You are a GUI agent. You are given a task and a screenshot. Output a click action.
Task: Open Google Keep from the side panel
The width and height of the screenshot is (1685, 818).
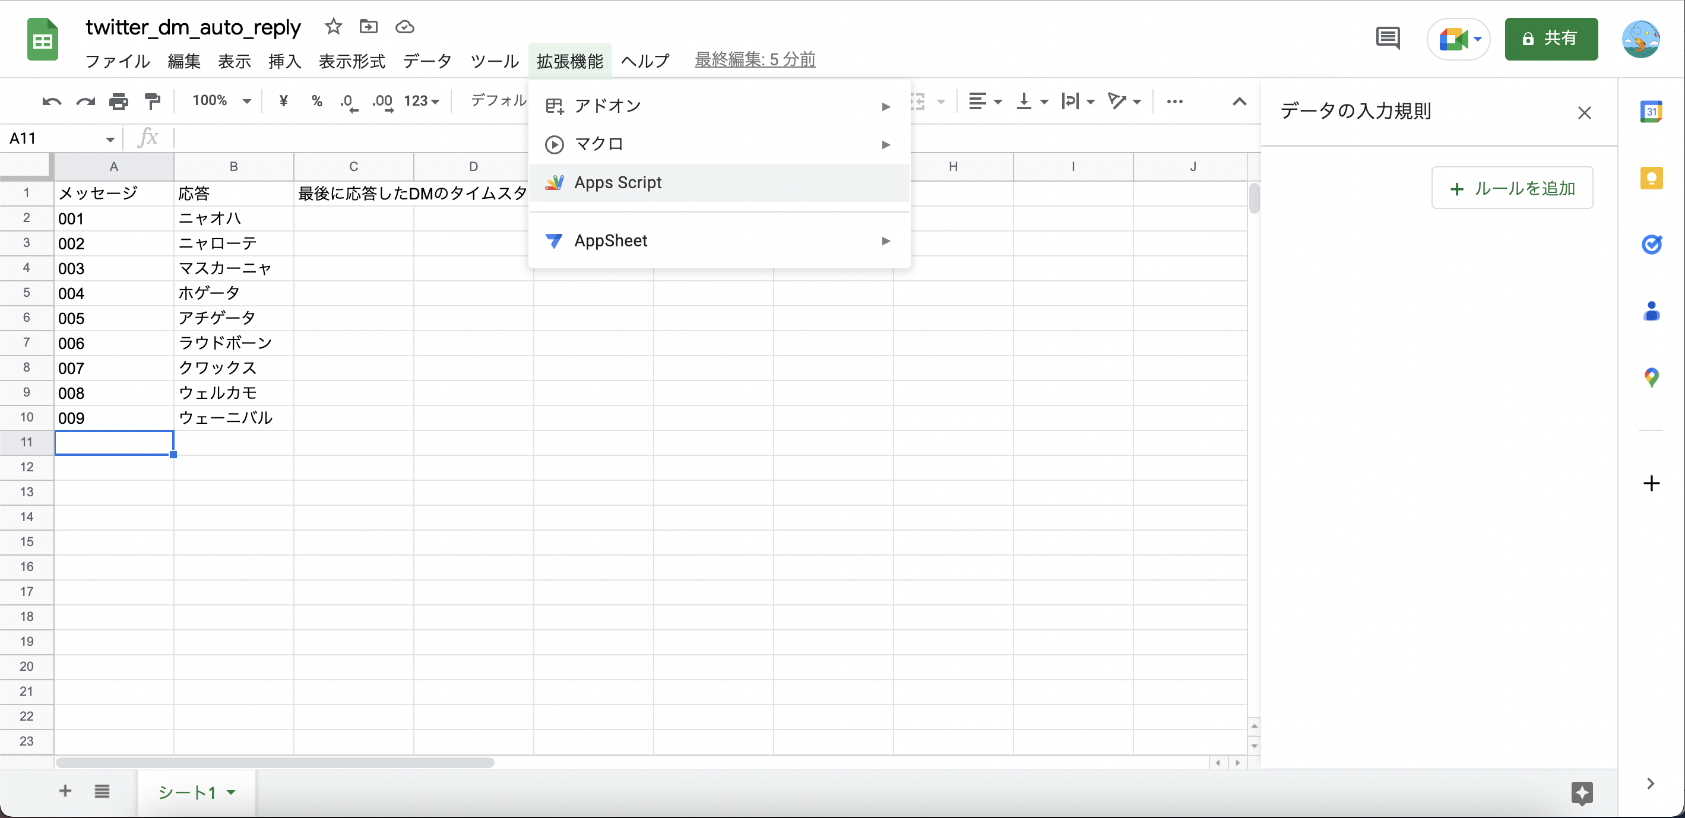[1652, 178]
